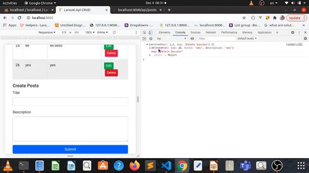Open Sublime Text from the dock
Viewport: 309px width, 173px height.
[151, 166]
